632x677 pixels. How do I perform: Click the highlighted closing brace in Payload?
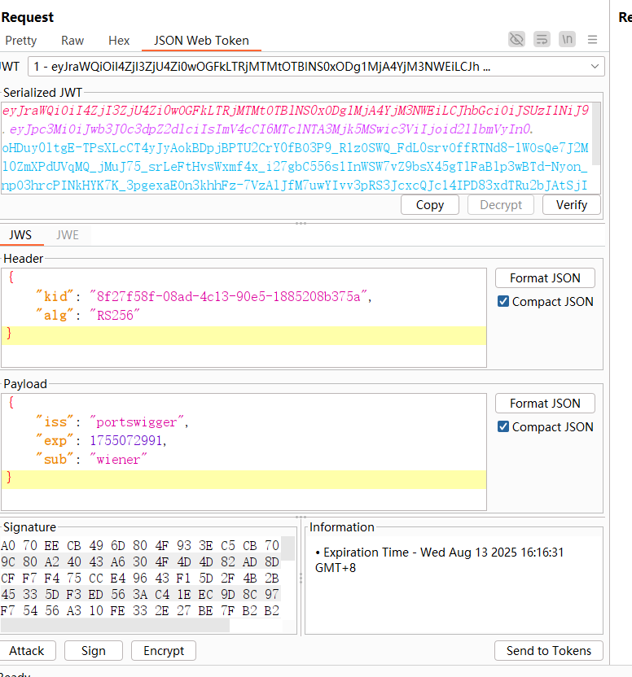click(10, 478)
